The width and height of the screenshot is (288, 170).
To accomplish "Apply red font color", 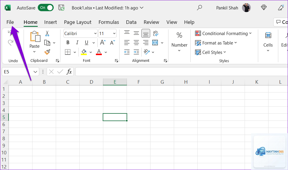I will click(99, 52).
